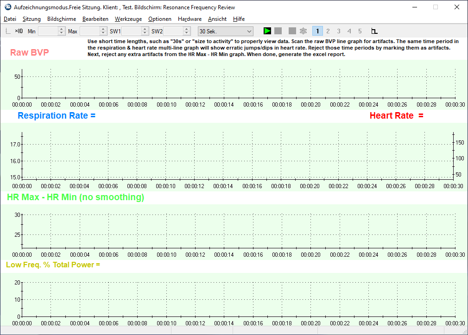Viewport: 468px width, 335px height.
Task: Select screen page 2 button
Action: tap(328, 31)
